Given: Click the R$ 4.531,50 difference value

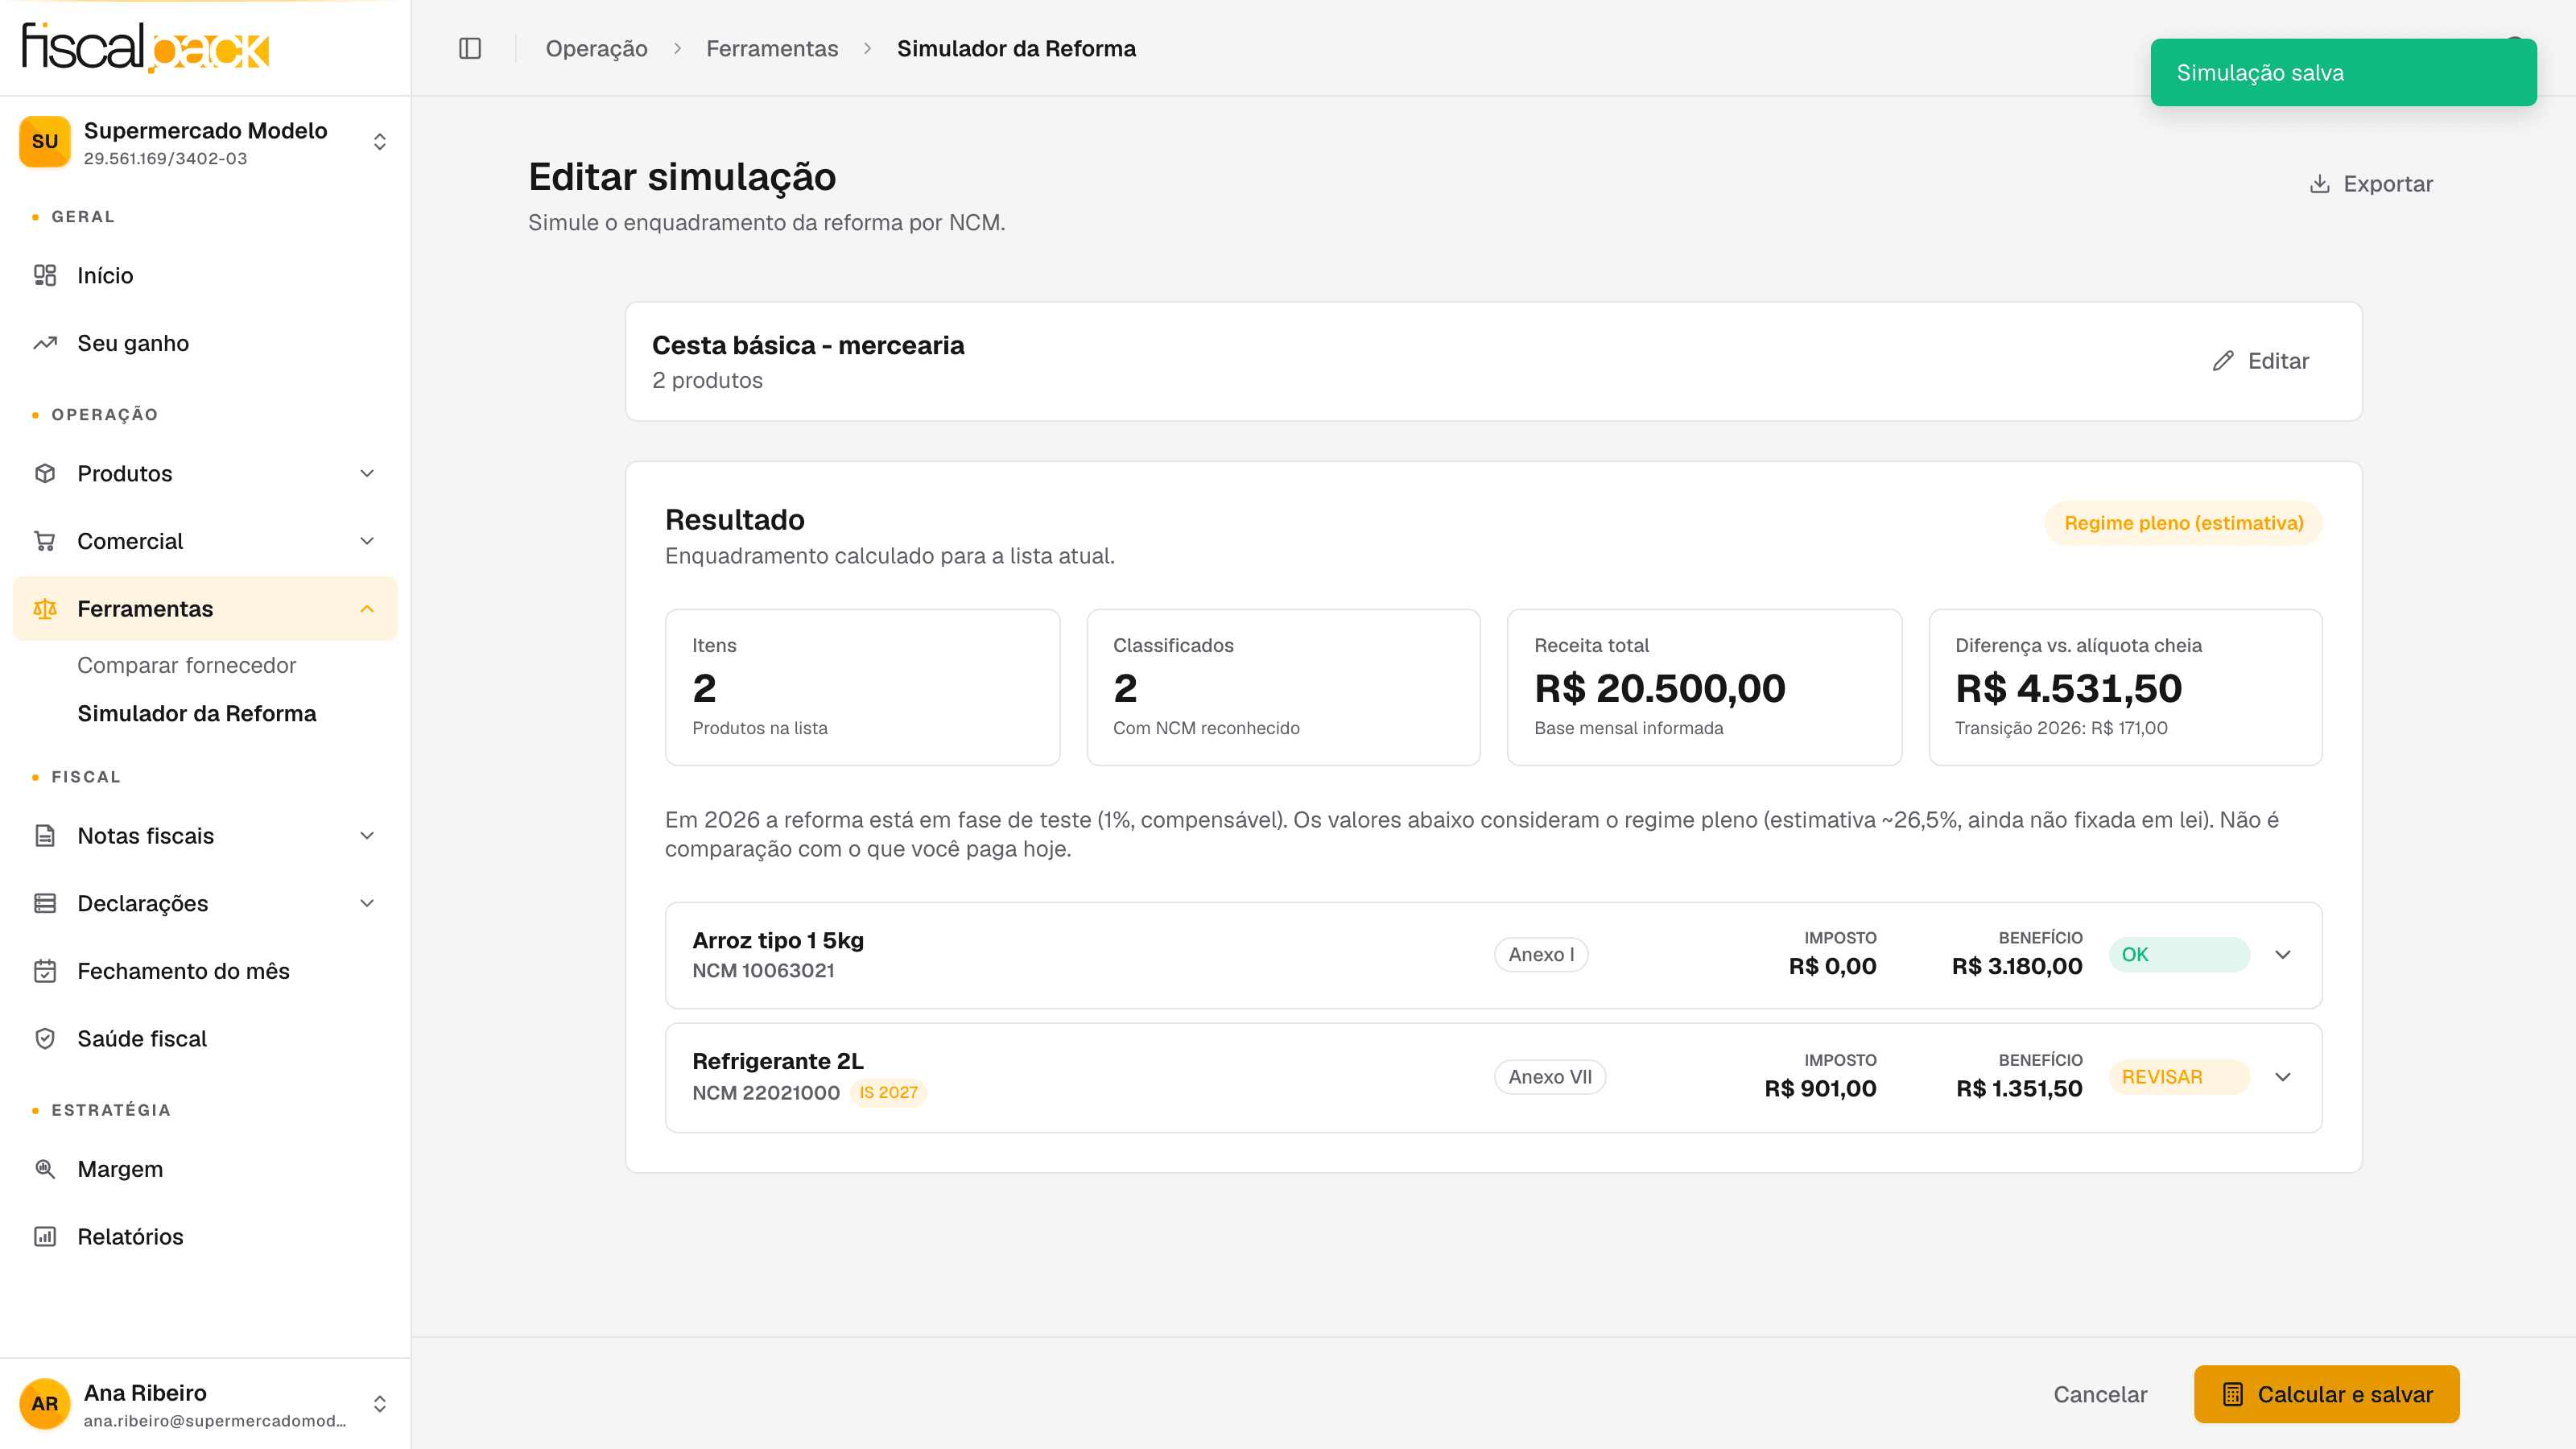Looking at the screenshot, I should [2069, 688].
